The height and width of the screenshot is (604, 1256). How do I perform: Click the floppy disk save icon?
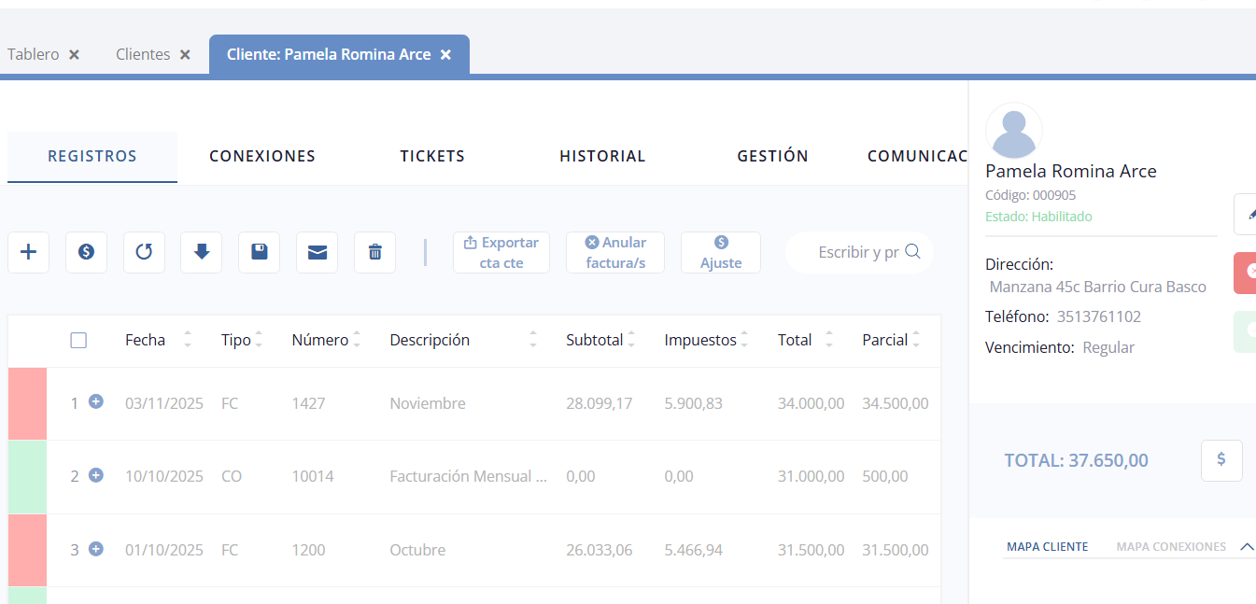[x=260, y=252]
